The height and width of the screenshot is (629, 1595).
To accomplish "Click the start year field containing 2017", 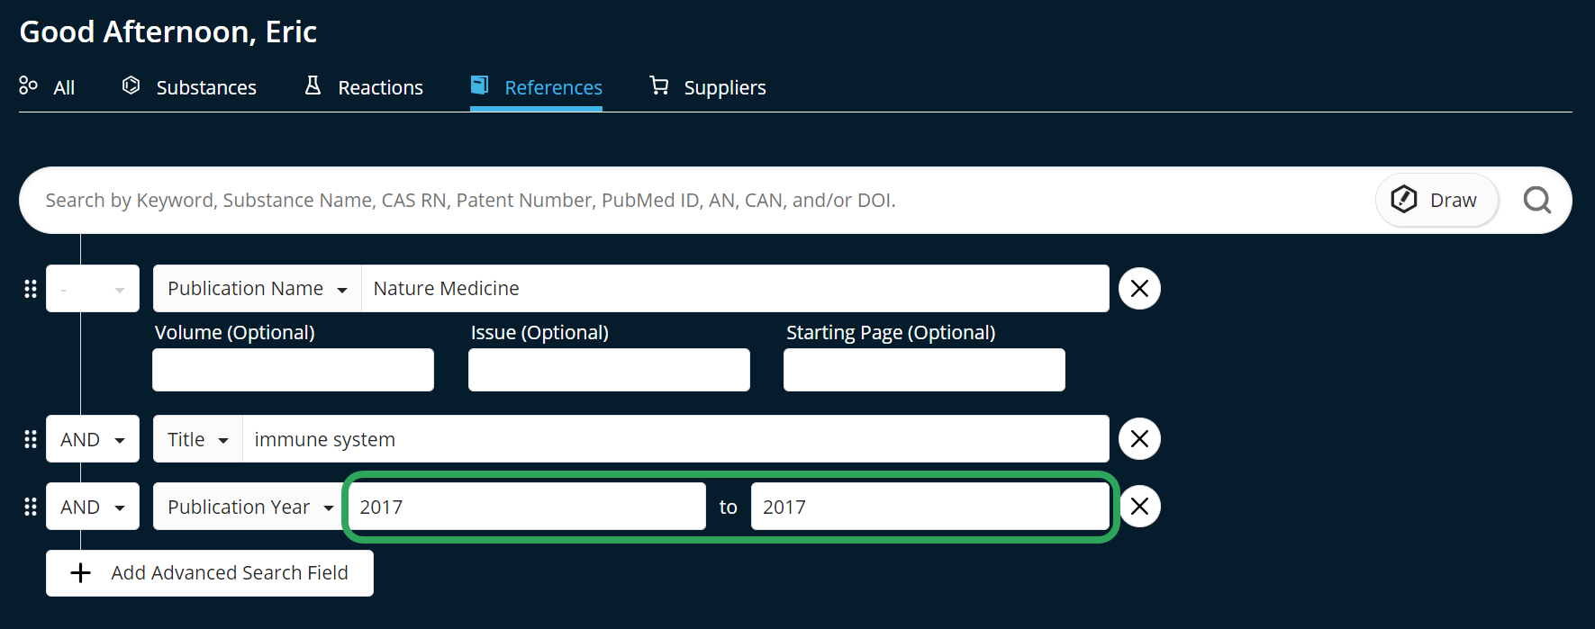I will [x=527, y=507].
